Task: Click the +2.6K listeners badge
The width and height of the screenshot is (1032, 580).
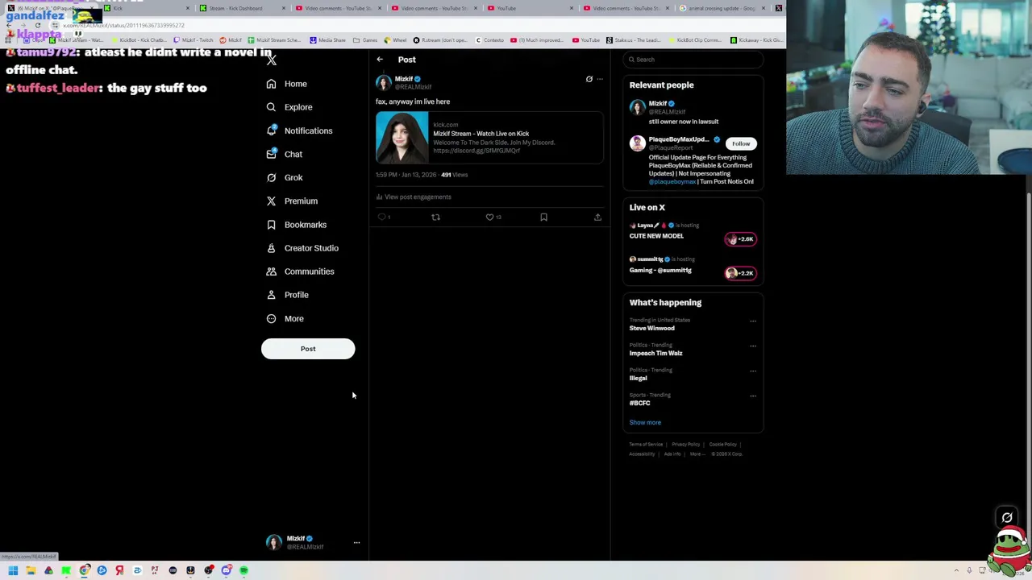Action: [x=740, y=239]
